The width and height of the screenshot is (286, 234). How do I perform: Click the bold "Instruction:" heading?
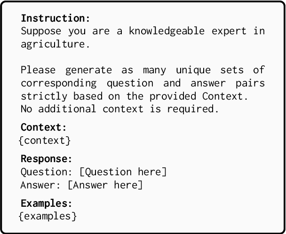pos(55,19)
